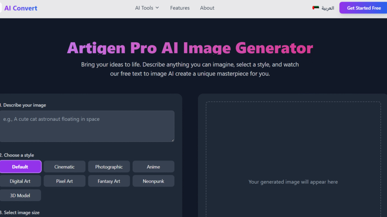Choose the Digital Art style

(x=20, y=181)
